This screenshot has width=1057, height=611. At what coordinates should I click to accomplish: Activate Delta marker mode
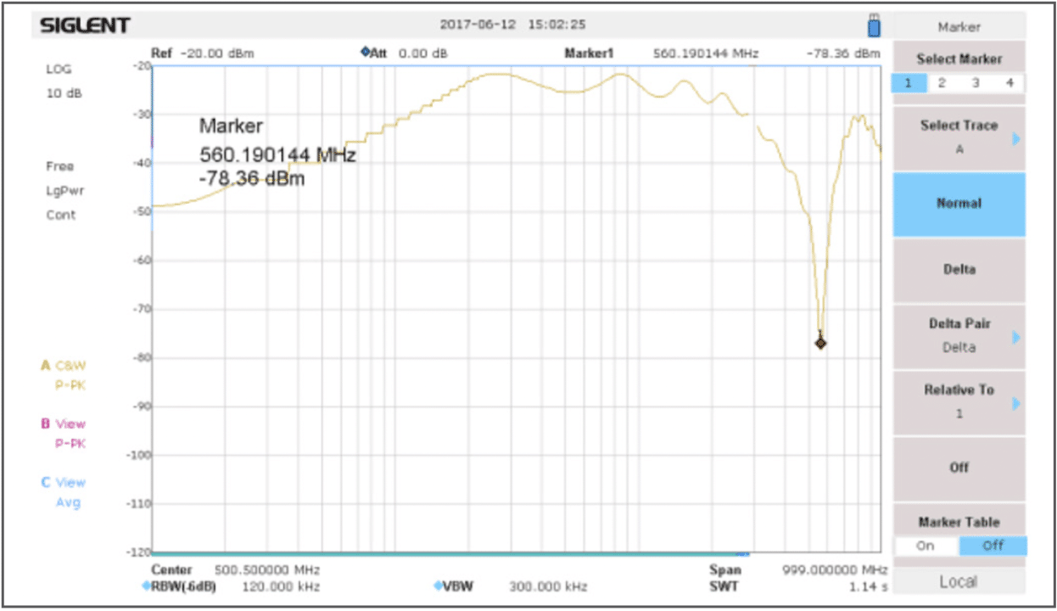tap(959, 270)
